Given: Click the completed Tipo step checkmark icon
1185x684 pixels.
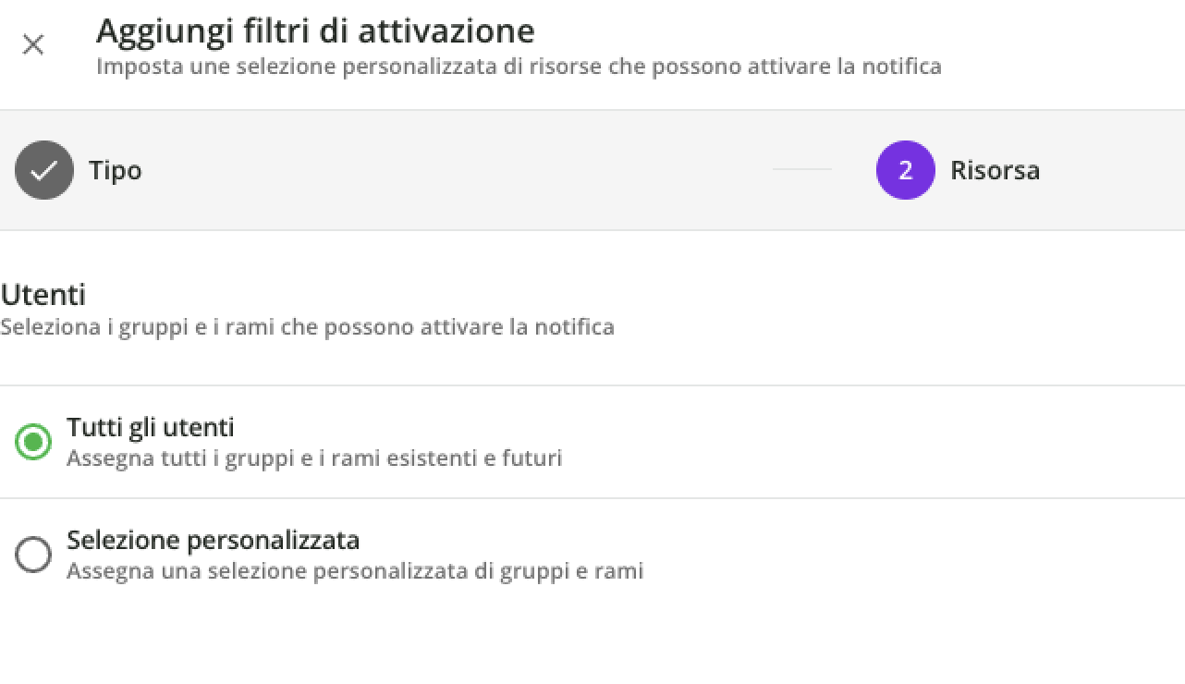Looking at the screenshot, I should coord(44,170).
